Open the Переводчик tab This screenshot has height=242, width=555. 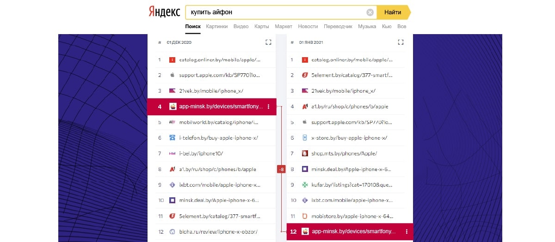338,26
